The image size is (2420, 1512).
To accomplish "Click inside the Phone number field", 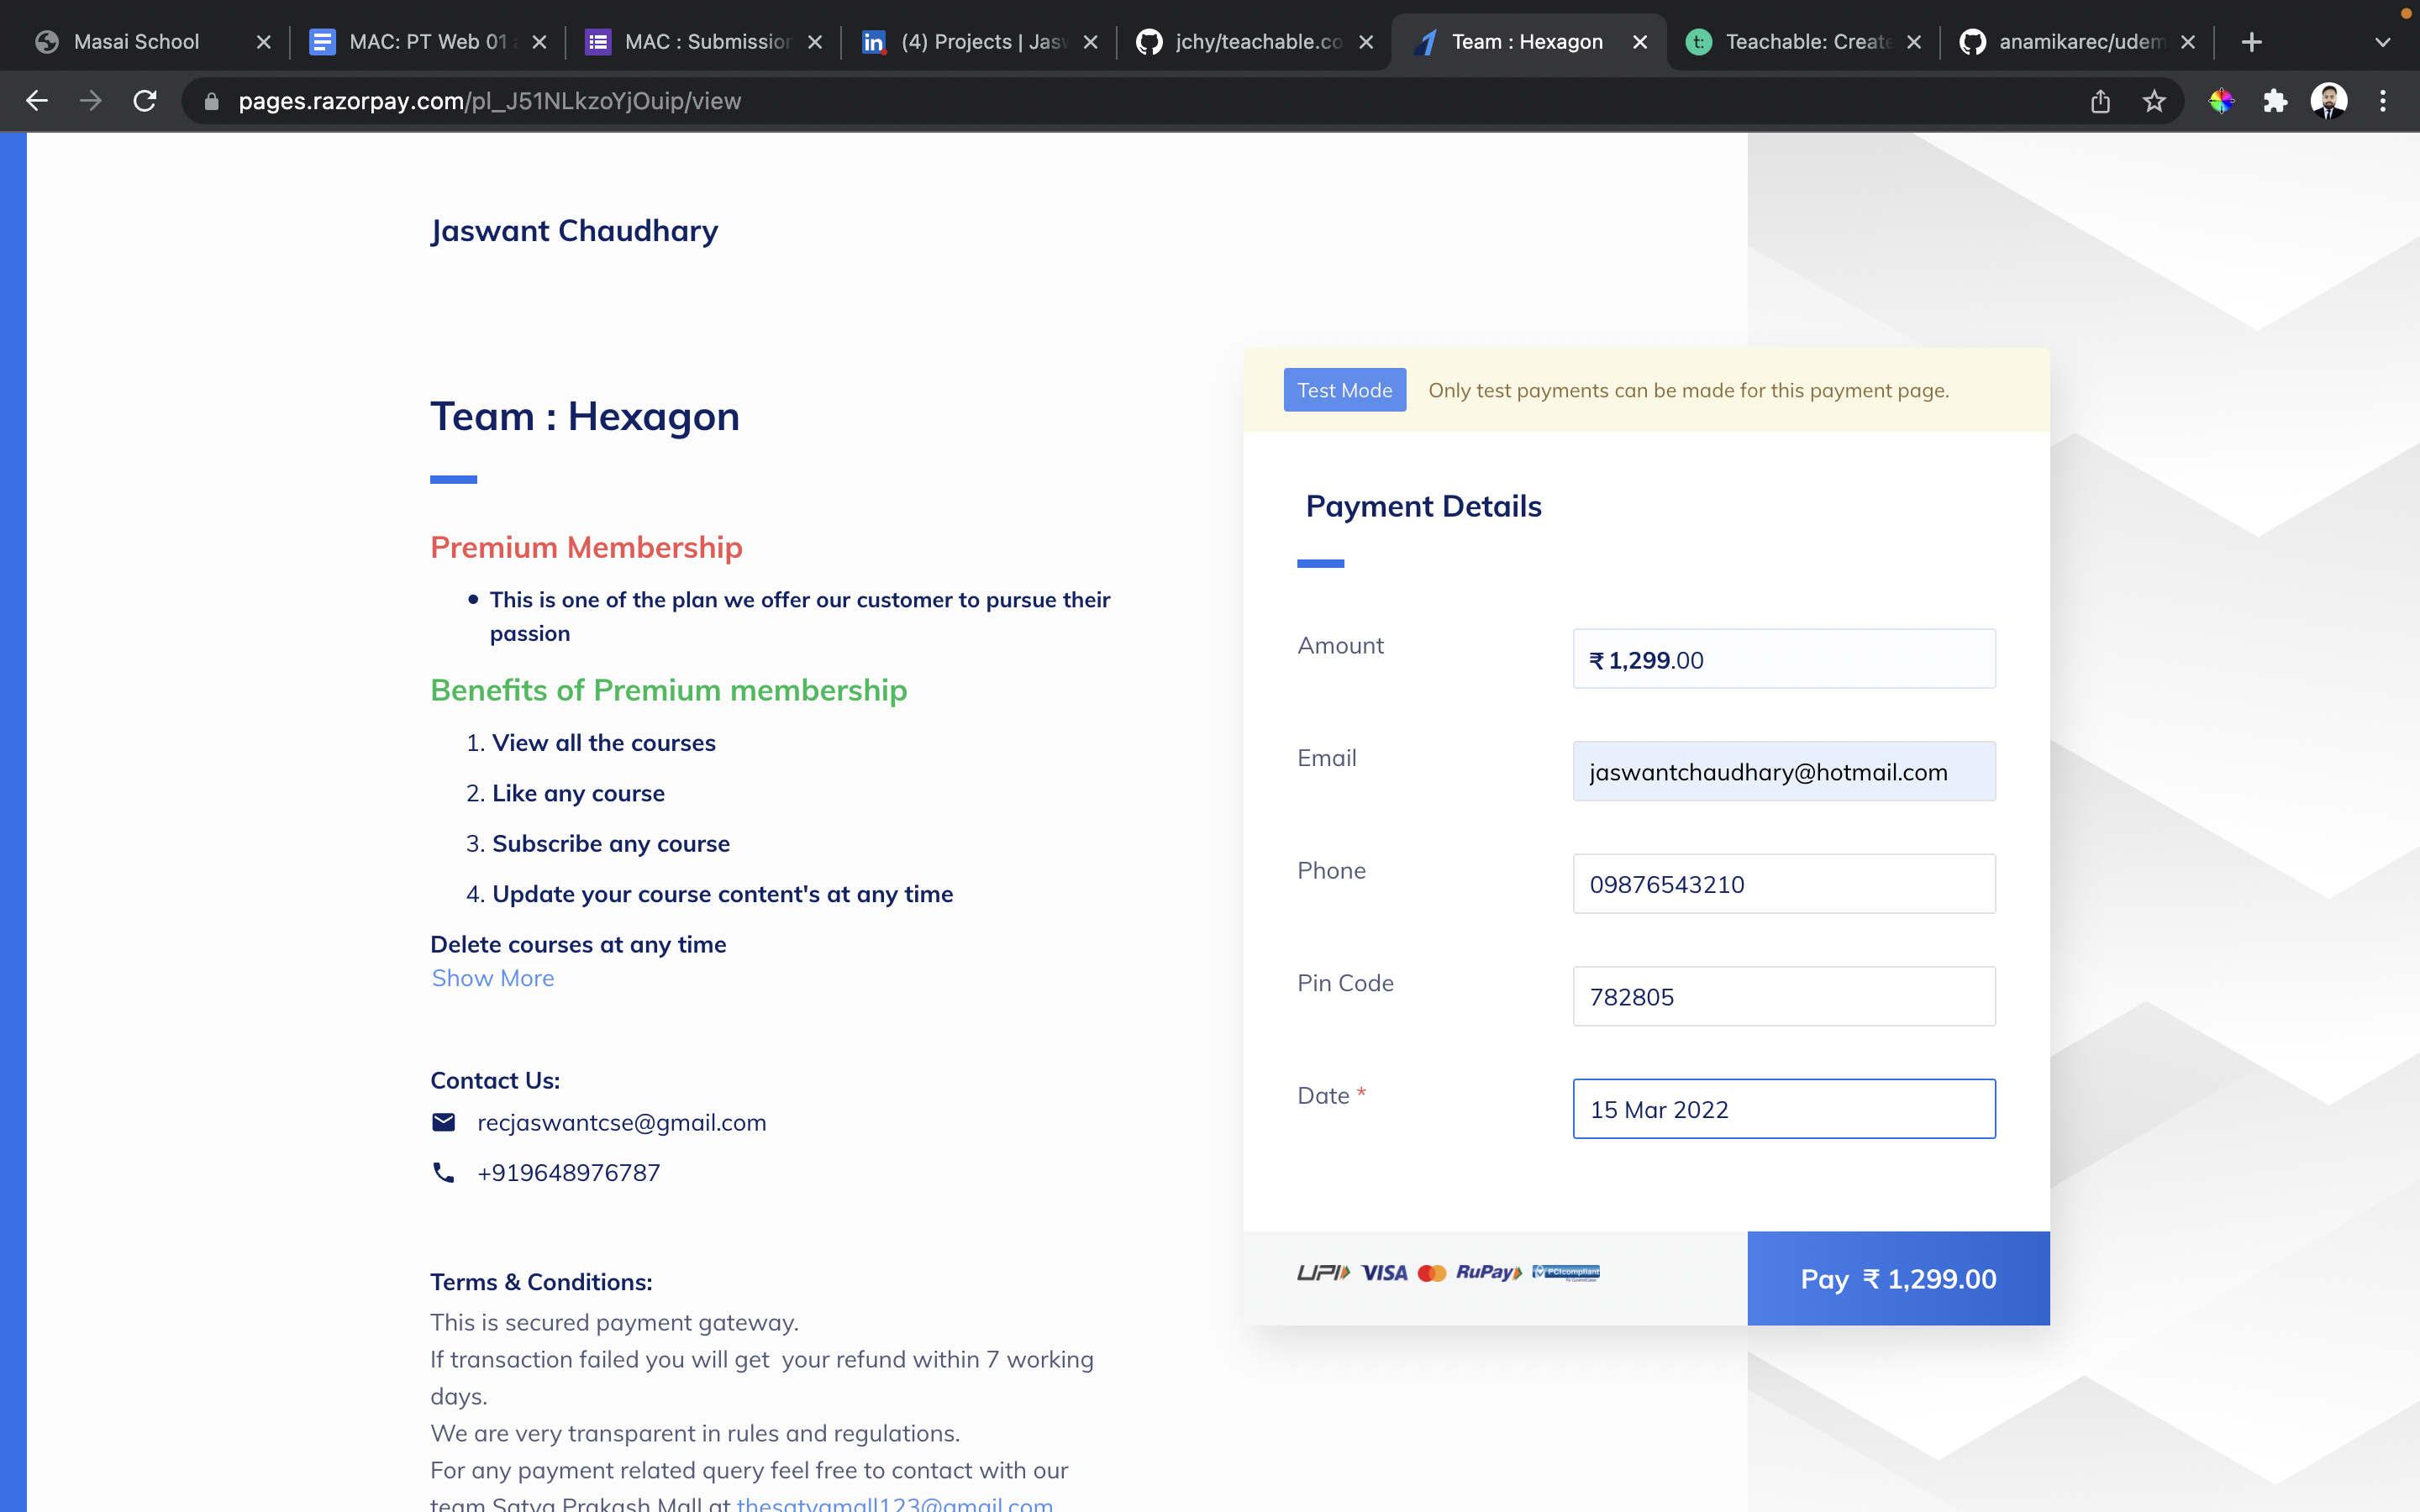I will pyautogui.click(x=1782, y=883).
